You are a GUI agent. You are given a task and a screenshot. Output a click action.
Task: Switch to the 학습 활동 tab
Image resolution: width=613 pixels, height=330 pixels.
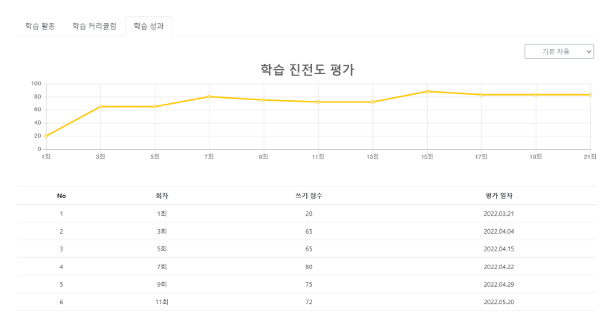click(39, 26)
